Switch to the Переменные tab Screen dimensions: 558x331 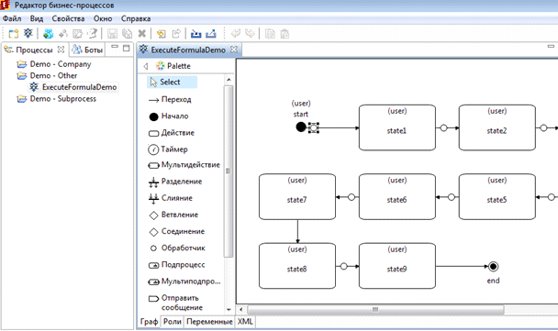209,322
